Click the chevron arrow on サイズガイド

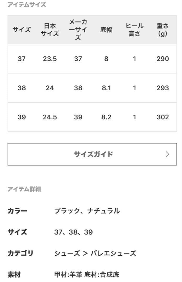(167, 154)
